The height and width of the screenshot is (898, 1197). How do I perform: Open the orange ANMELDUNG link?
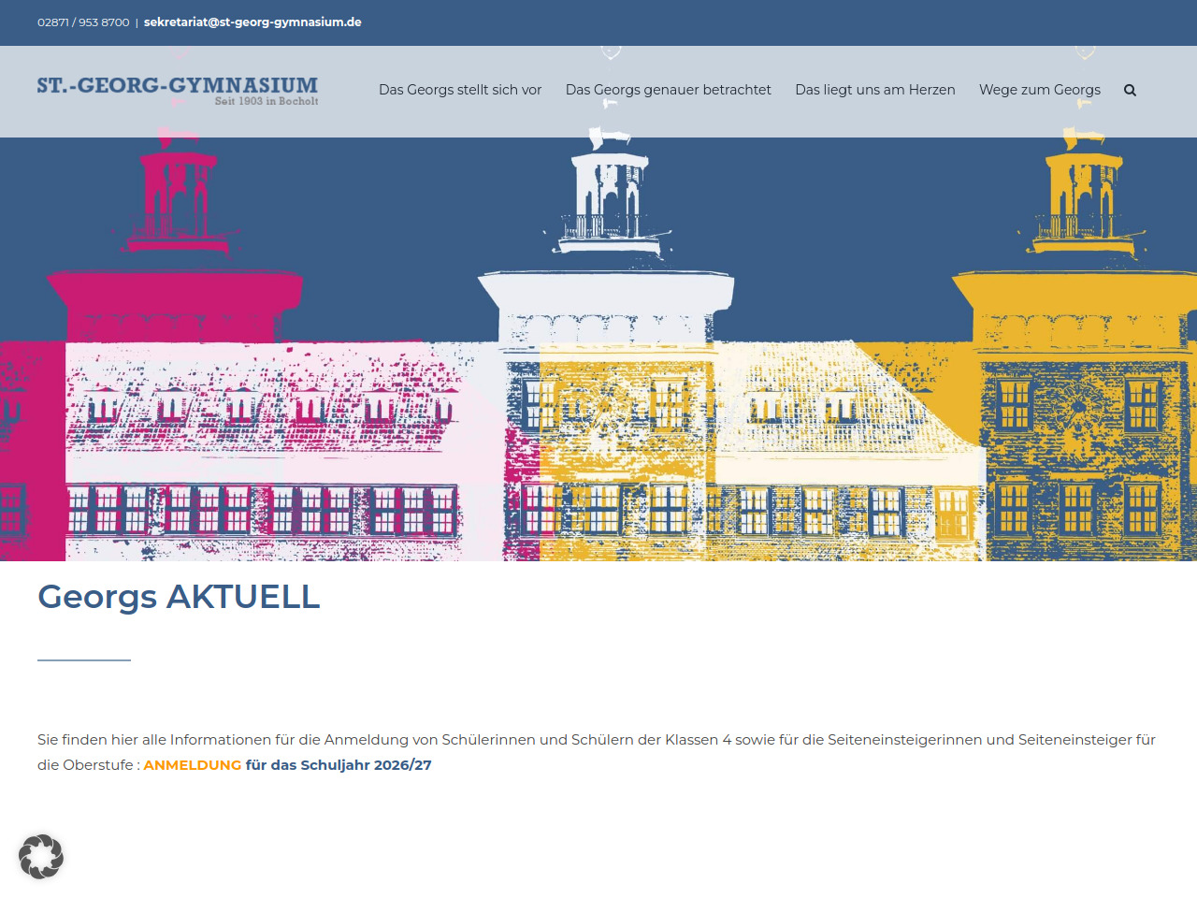pyautogui.click(x=192, y=765)
